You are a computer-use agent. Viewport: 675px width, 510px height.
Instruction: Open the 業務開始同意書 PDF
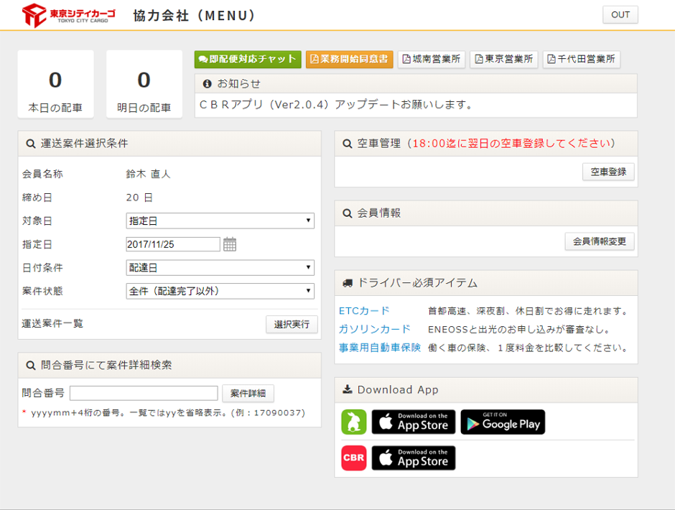[x=350, y=60]
